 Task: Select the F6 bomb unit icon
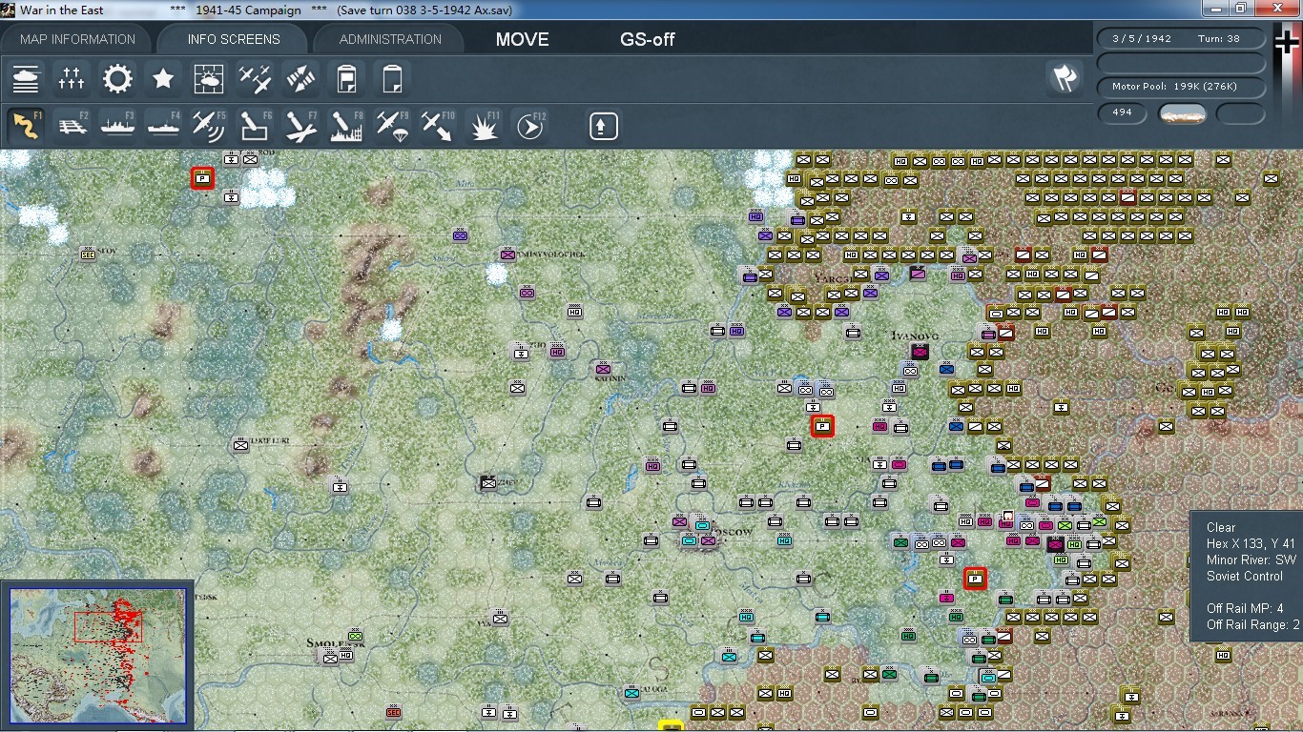(x=255, y=125)
